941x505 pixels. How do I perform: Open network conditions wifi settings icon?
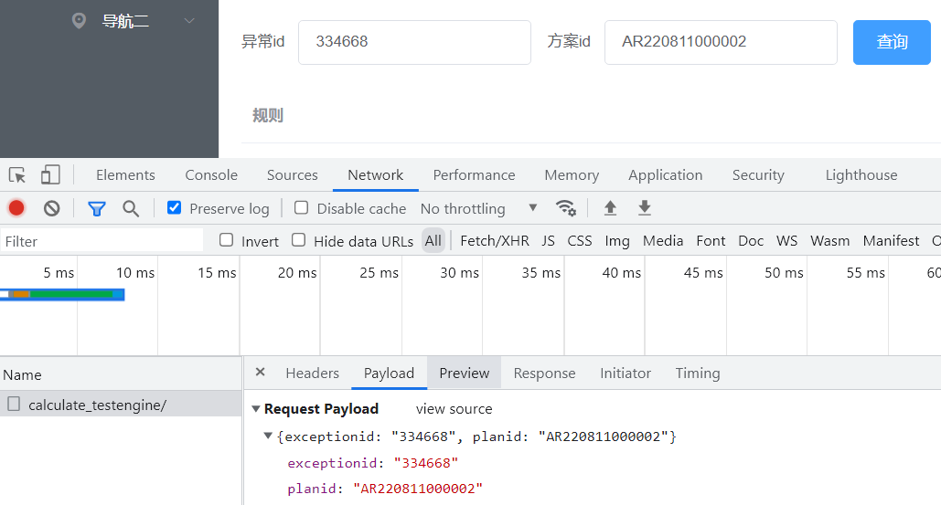566,208
